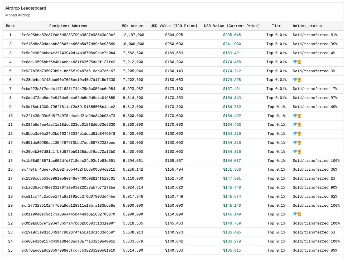The image size is (346, 260).
Task: Click ICO price value $250,000
Action: [x=174, y=44]
